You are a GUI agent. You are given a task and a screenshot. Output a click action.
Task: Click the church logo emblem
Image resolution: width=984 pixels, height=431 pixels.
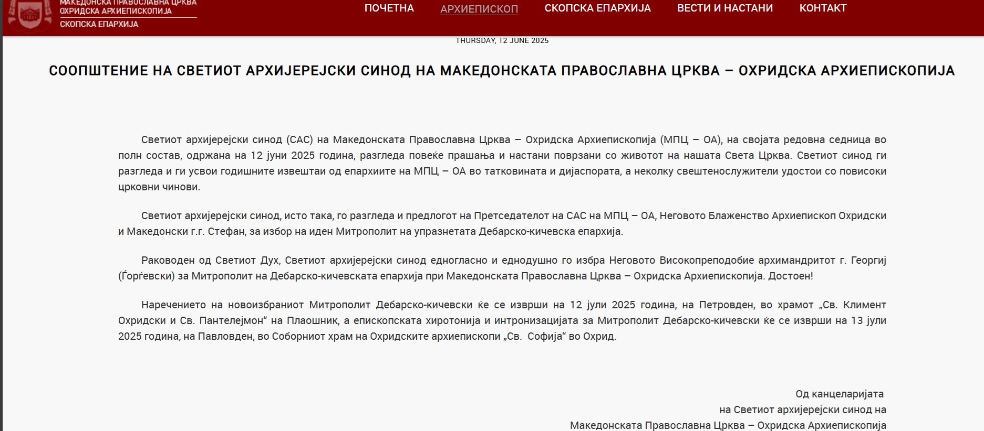[x=31, y=15]
